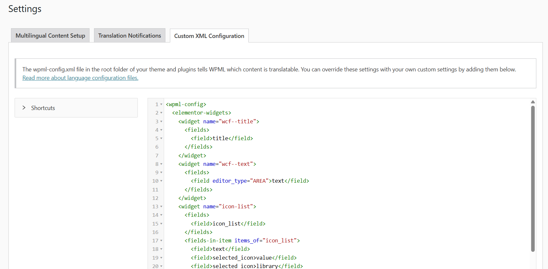Click the <field>icon_list</field> line

[228, 224]
